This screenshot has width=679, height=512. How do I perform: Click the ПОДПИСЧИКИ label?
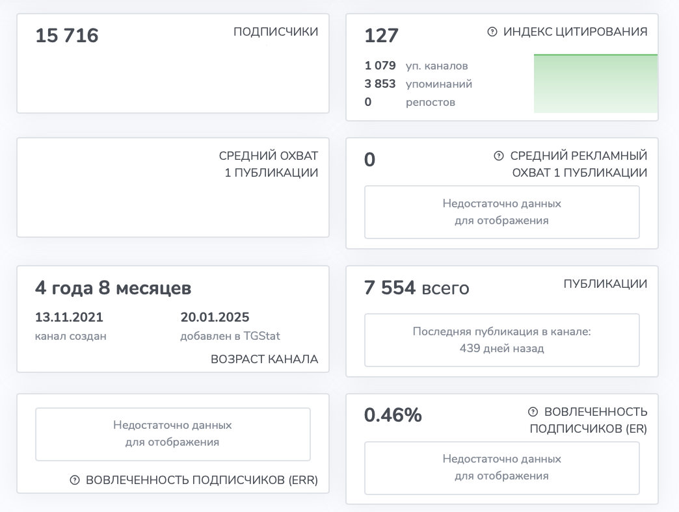pyautogui.click(x=276, y=32)
